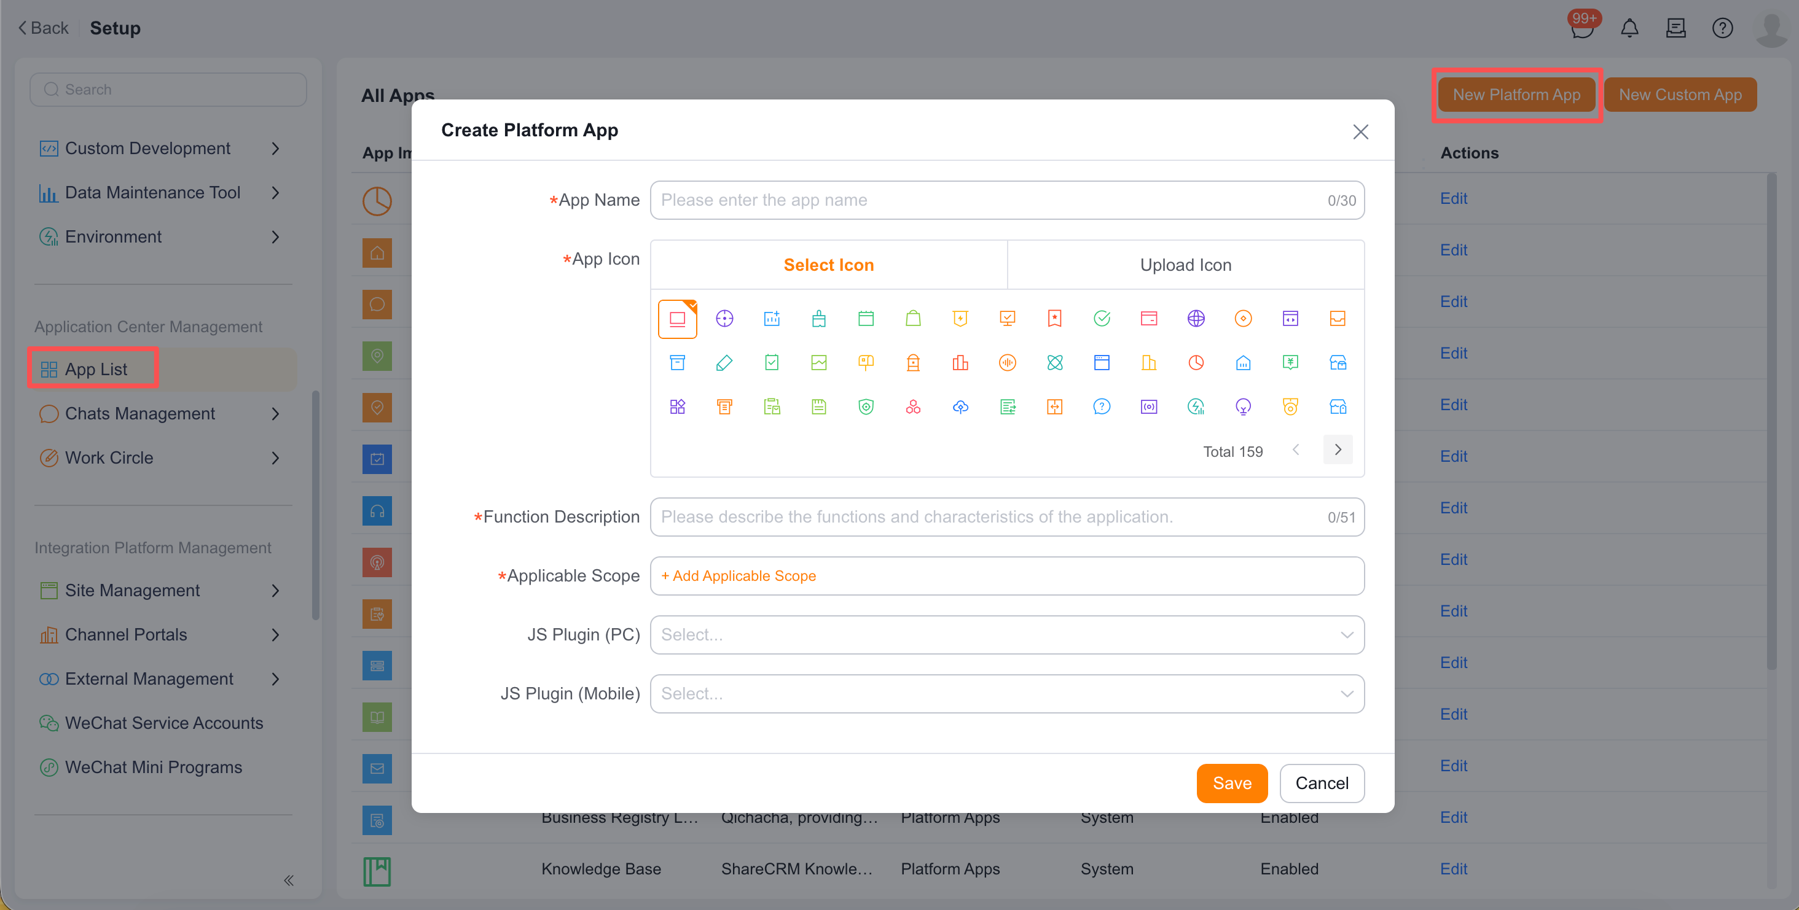This screenshot has height=910, width=1799.
Task: Open the user avatar menu
Action: coord(1771,29)
